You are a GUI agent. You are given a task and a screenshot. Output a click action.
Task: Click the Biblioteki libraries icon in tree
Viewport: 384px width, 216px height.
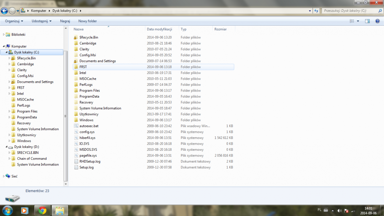point(8,35)
